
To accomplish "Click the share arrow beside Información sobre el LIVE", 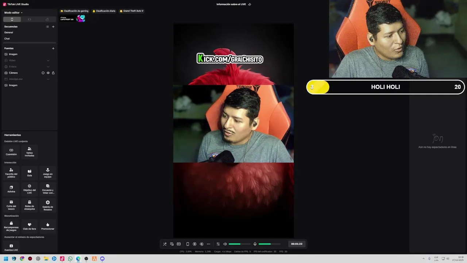I will click(x=250, y=4).
